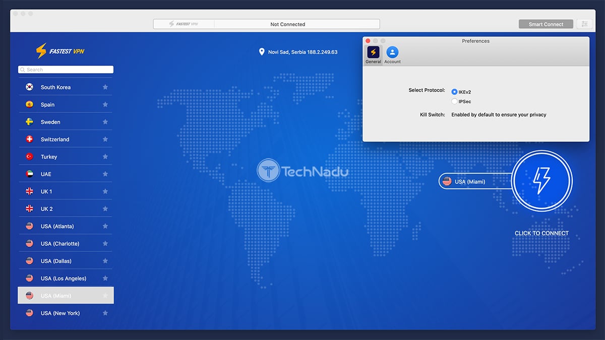Click the location pin icon
Viewport: 605px width, 340px height.
click(262, 52)
